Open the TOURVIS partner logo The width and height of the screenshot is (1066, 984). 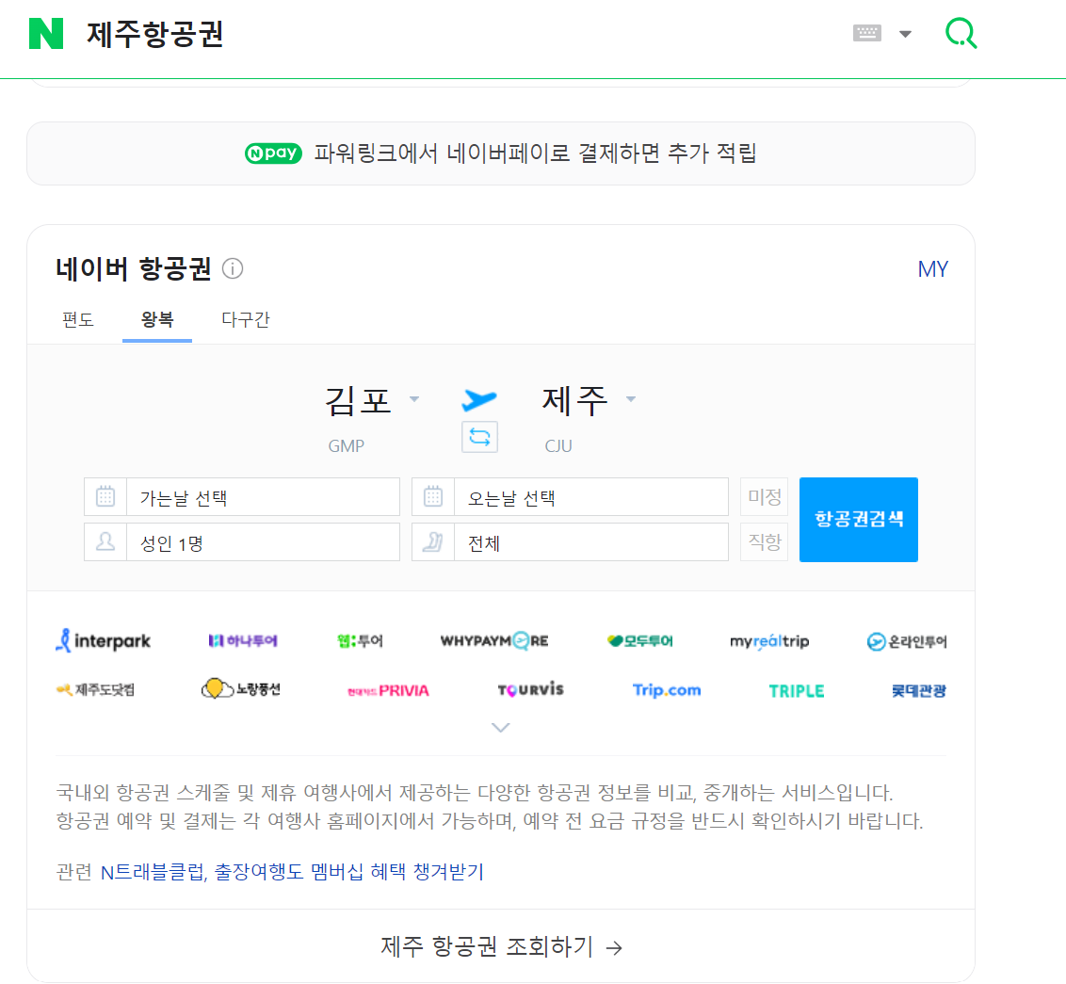coord(530,689)
